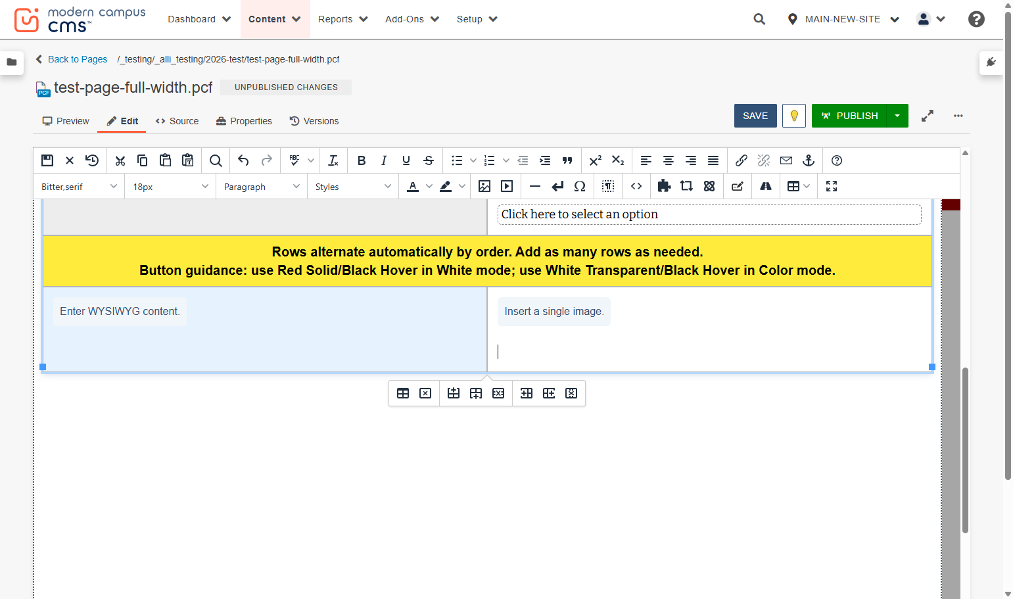Click the Source Code brackets icon in toolbar
The height and width of the screenshot is (599, 1013).
(x=636, y=186)
